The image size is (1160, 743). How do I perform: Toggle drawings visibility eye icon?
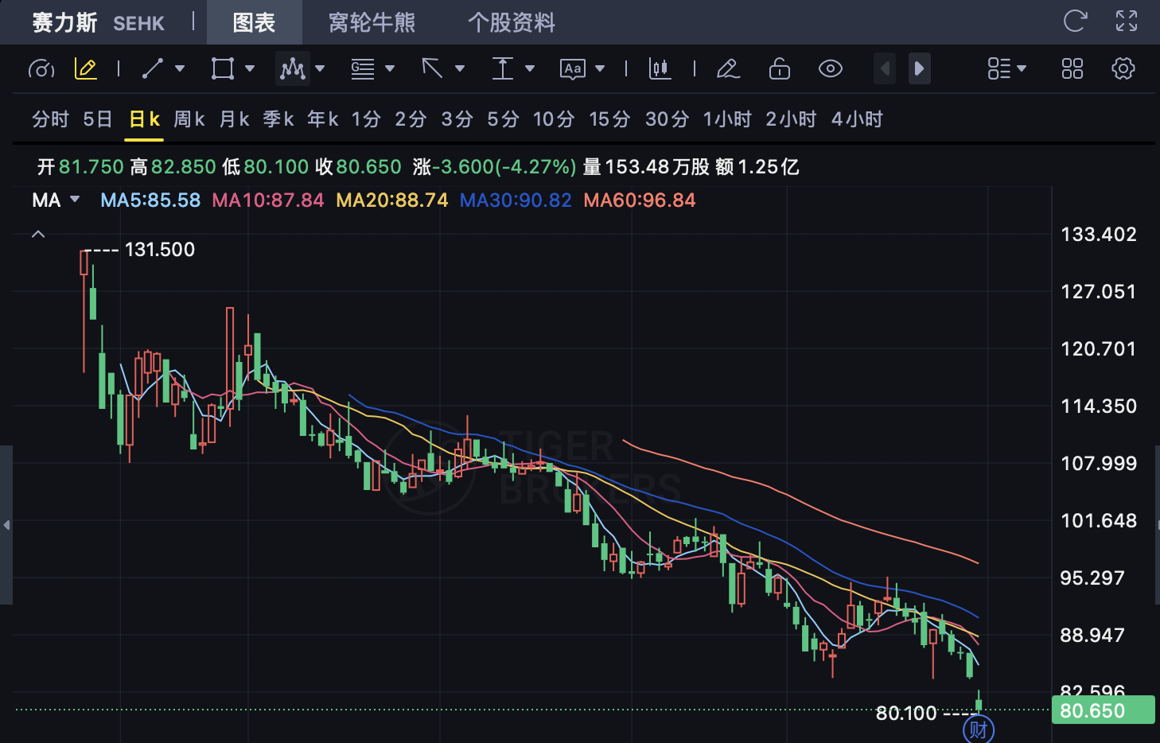click(830, 69)
